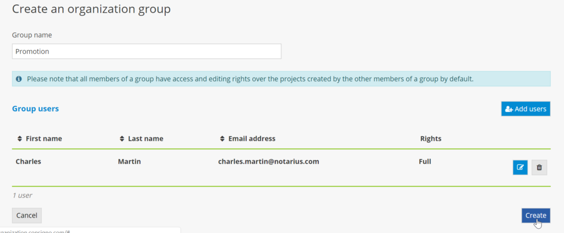
Task: Click the group access rights notice text
Action: coord(250,79)
